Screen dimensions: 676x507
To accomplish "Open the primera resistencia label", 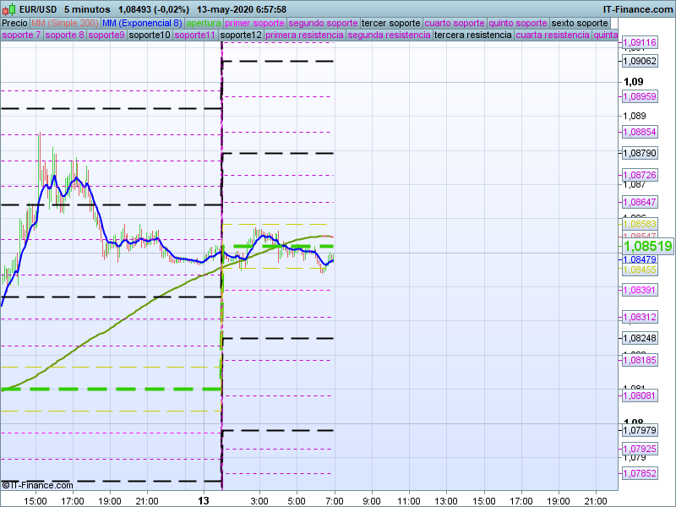I will point(304,35).
